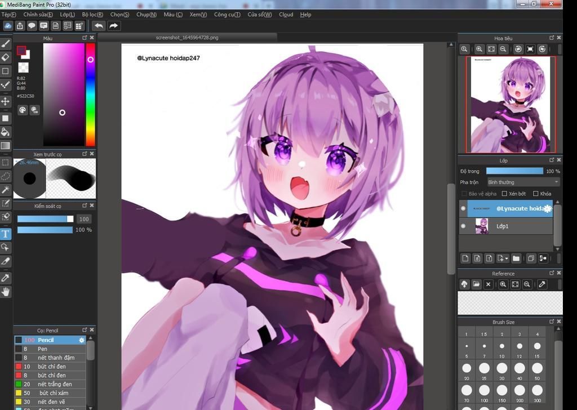Select the Eraser tool
Screen dimensions: 577x410
pos(6,57)
